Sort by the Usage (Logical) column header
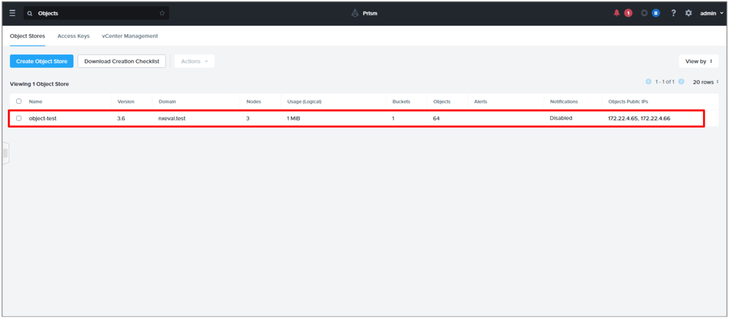The height and width of the screenshot is (318, 729). 304,101
